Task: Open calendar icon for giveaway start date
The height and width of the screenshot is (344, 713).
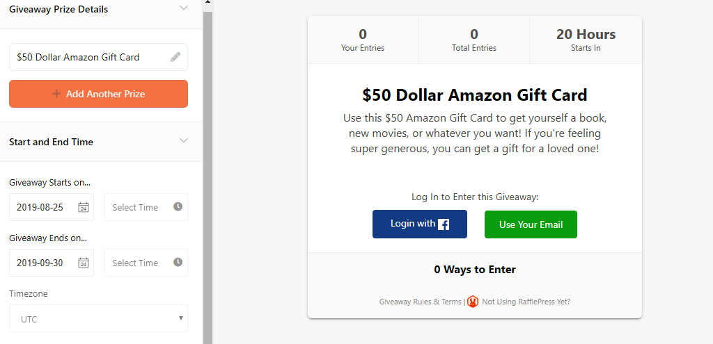Action: [x=84, y=207]
